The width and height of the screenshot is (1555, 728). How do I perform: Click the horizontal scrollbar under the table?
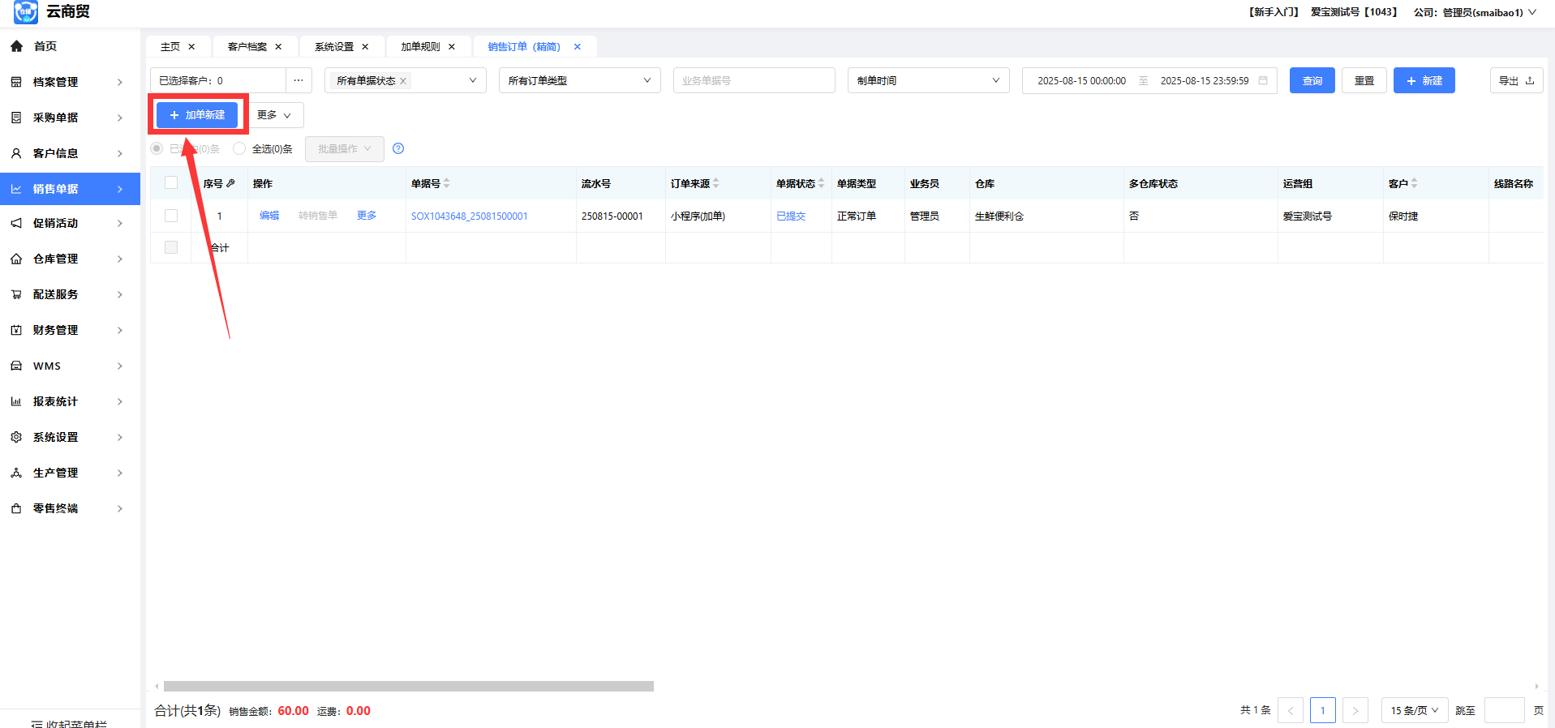coord(409,686)
